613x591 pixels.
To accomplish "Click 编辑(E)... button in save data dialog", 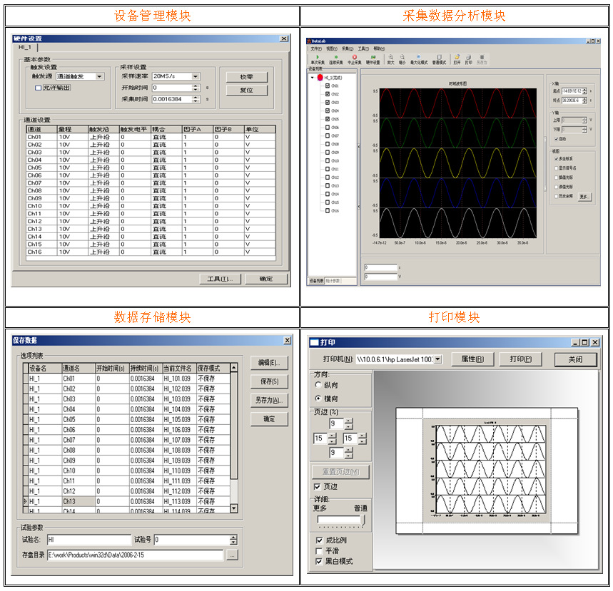I will [x=269, y=363].
